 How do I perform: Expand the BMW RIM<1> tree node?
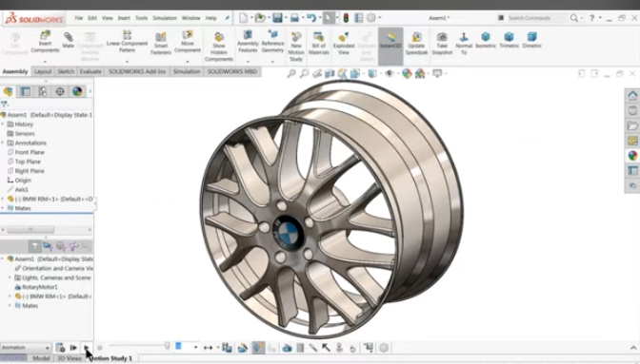pos(3,199)
